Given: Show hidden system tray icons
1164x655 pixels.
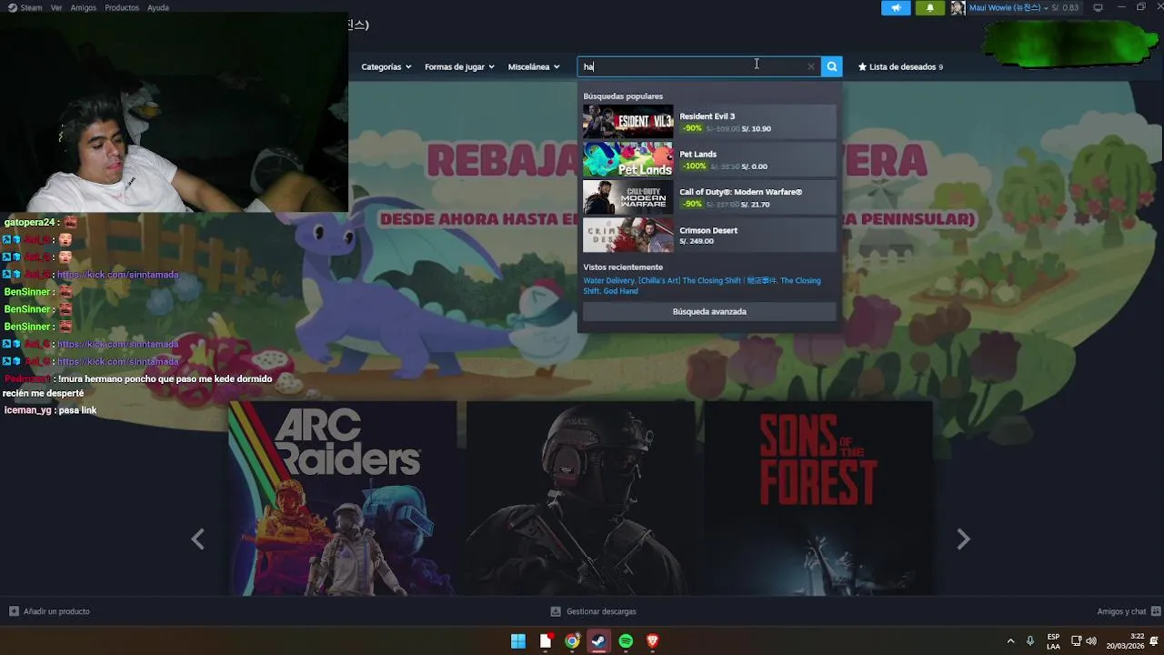Looking at the screenshot, I should 1009,641.
